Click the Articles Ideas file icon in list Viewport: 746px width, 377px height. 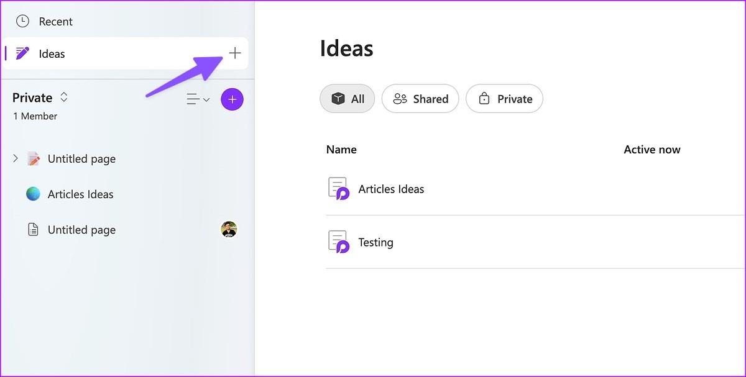tap(338, 189)
